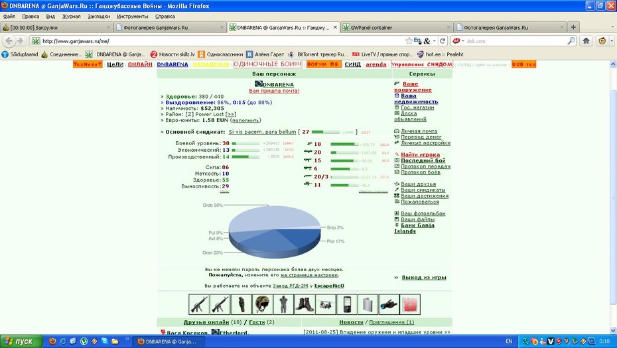
Task: Click the Найти игрока link
Action: tap(420, 154)
